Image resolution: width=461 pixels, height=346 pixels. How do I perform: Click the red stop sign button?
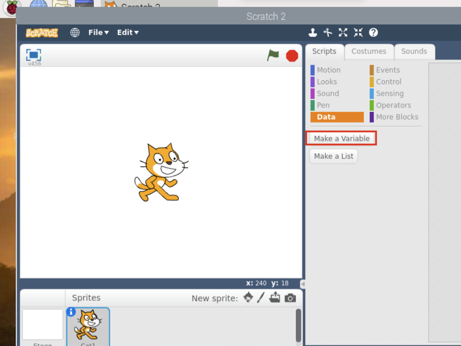point(292,56)
